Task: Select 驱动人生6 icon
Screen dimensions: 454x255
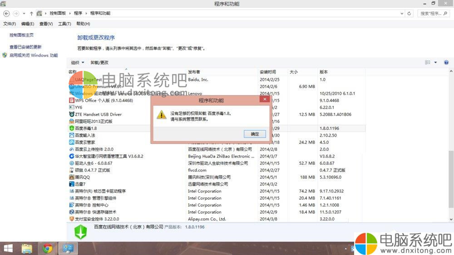Action: 72,163
